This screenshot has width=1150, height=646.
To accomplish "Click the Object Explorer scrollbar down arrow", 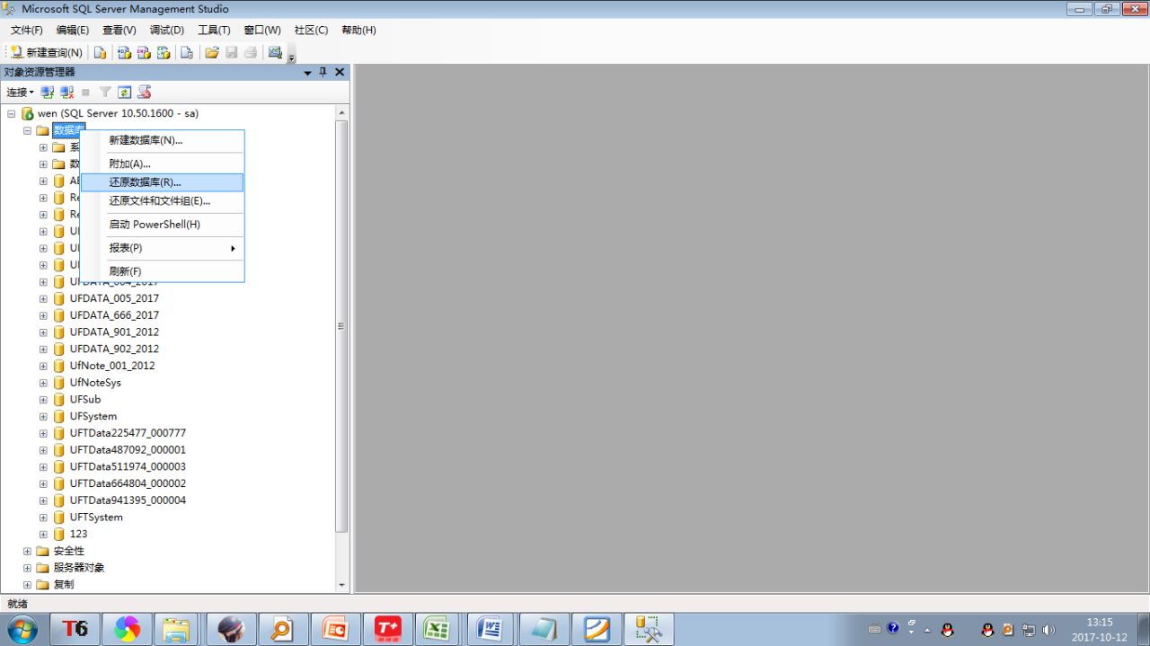I will click(341, 585).
